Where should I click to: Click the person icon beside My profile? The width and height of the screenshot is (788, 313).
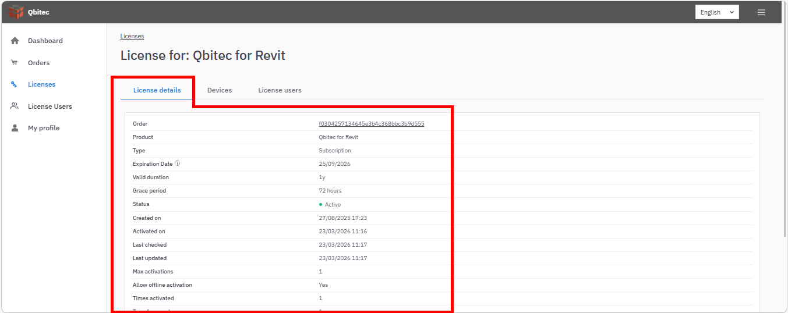coord(15,128)
